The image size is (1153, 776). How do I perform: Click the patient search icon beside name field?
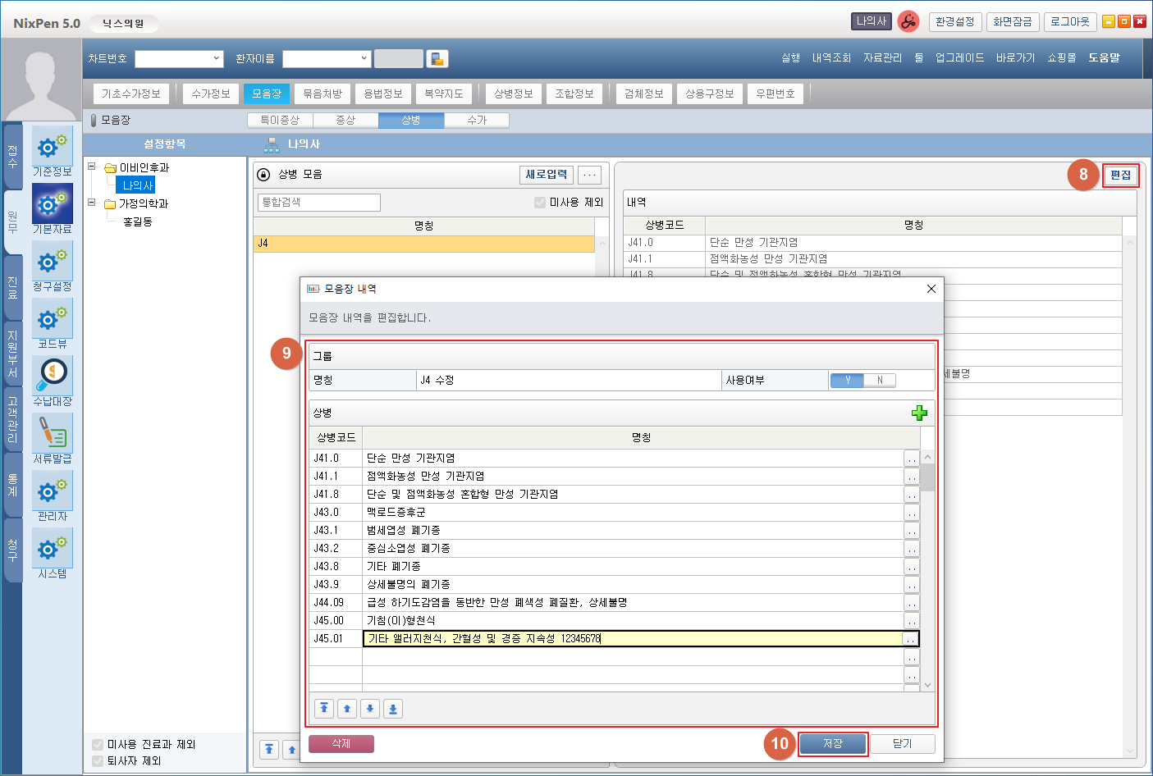coord(437,59)
